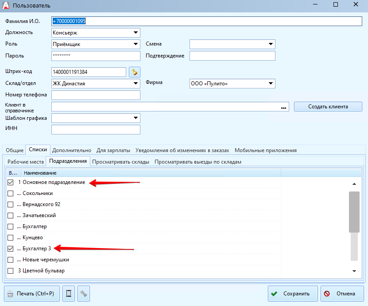Uncheck the Основное подразделение checkbox
This screenshot has width=368, height=306.
click(11, 183)
